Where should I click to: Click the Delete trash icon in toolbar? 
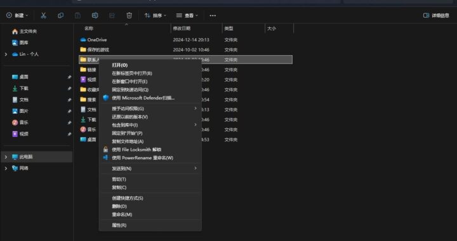129,15
